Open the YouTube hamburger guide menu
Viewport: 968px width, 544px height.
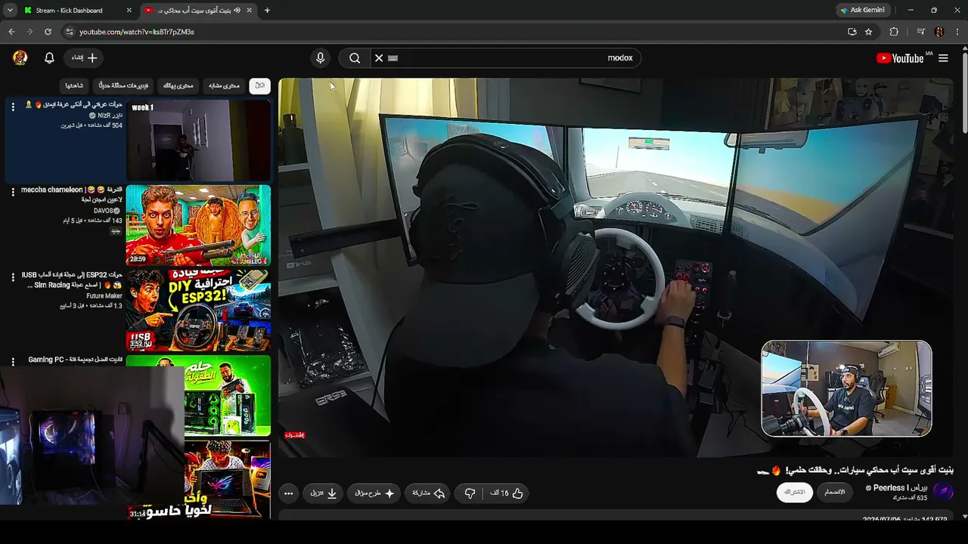(943, 58)
